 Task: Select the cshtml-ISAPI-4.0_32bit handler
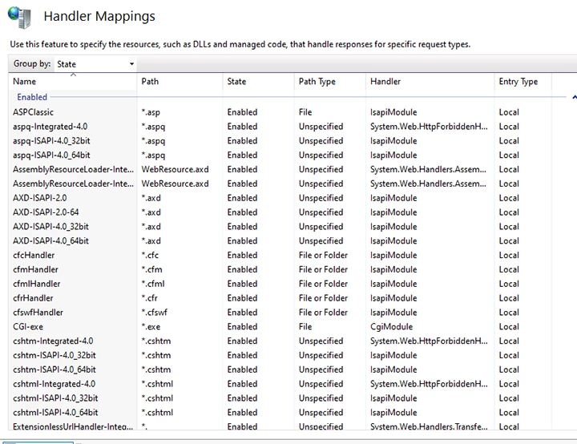click(x=55, y=398)
